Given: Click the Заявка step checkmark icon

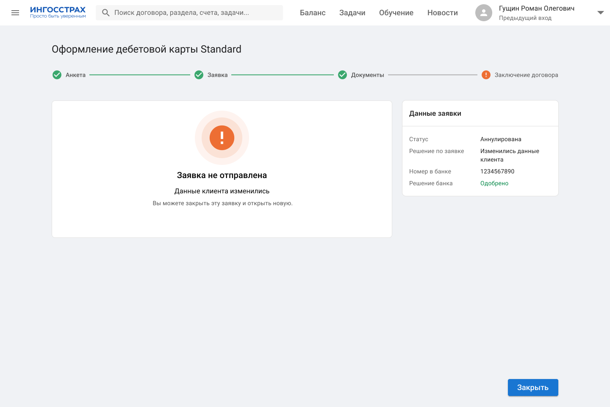Looking at the screenshot, I should point(199,75).
